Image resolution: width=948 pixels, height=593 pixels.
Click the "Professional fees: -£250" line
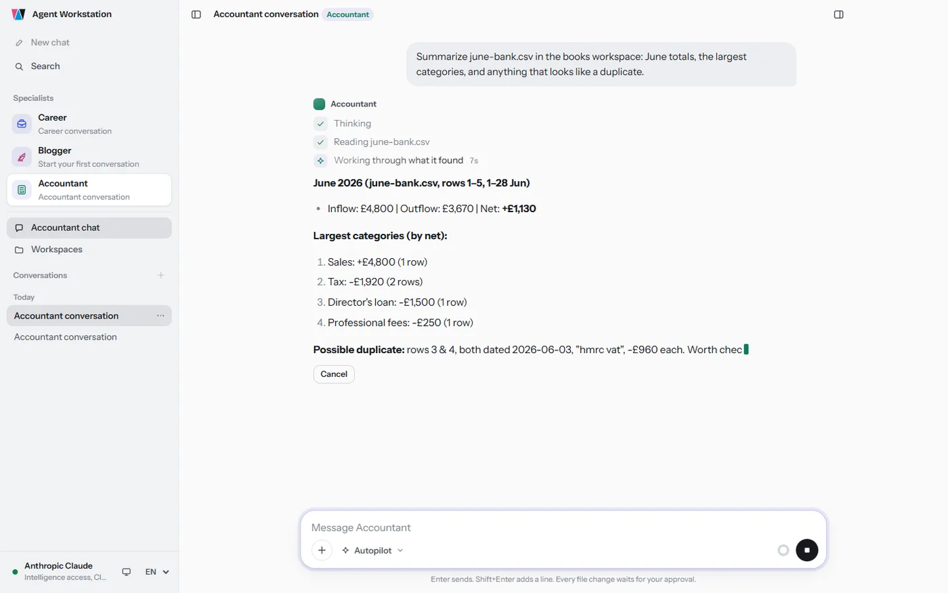coord(400,323)
